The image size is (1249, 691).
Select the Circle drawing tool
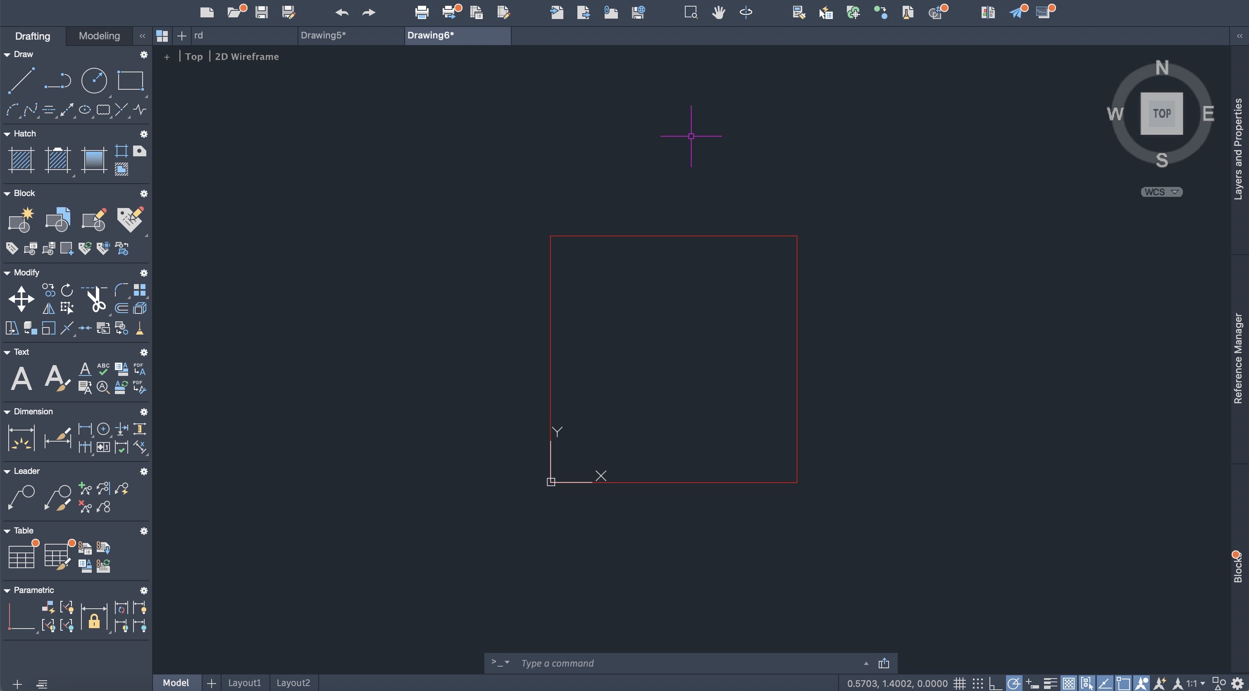pyautogui.click(x=94, y=81)
